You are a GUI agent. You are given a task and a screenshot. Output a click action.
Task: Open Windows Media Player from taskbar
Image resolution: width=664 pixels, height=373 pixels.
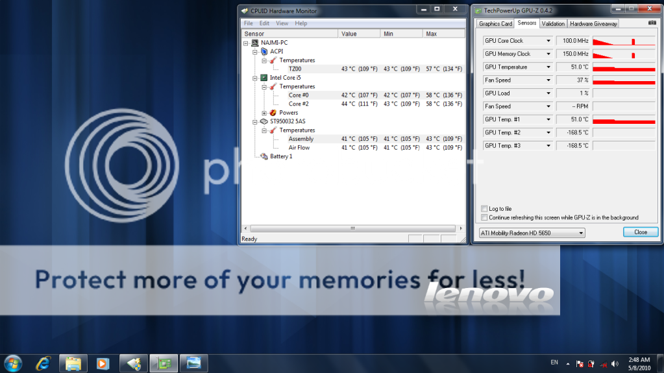pyautogui.click(x=103, y=362)
